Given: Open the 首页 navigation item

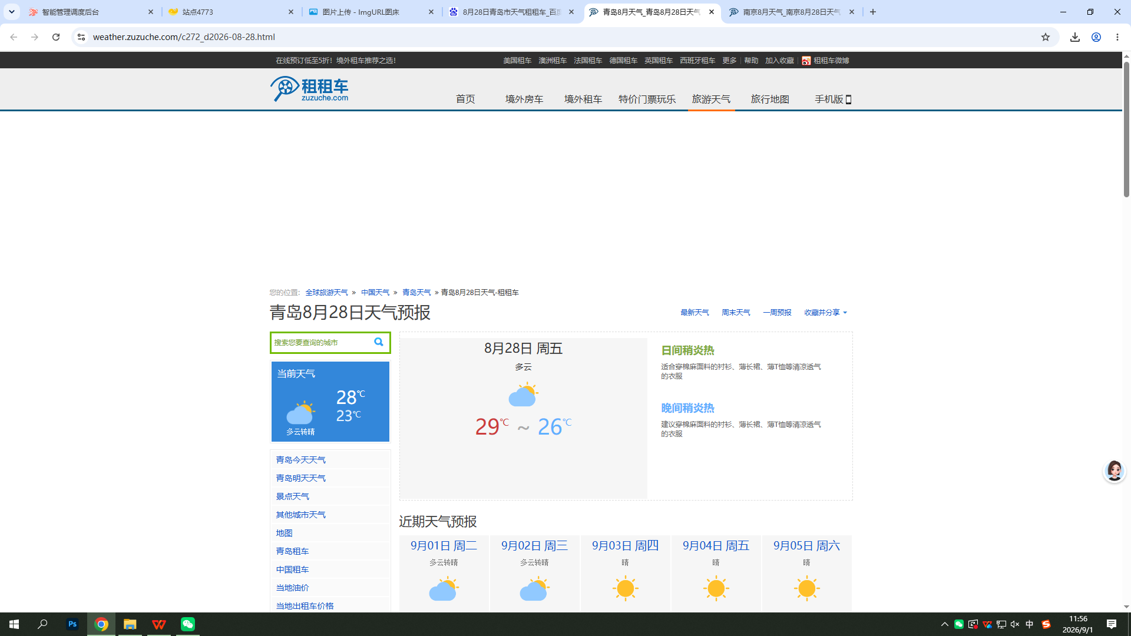Looking at the screenshot, I should 465,99.
